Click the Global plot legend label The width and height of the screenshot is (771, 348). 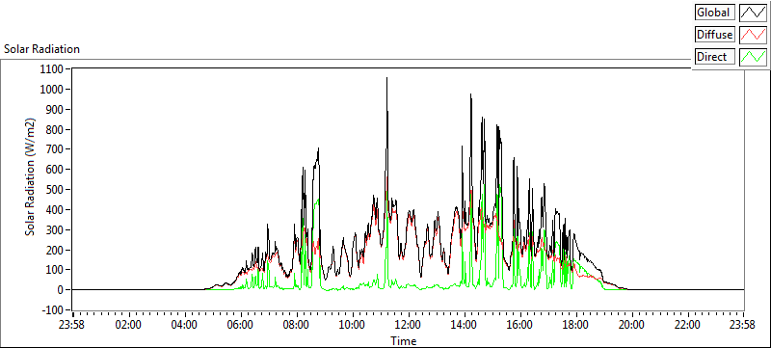(715, 13)
